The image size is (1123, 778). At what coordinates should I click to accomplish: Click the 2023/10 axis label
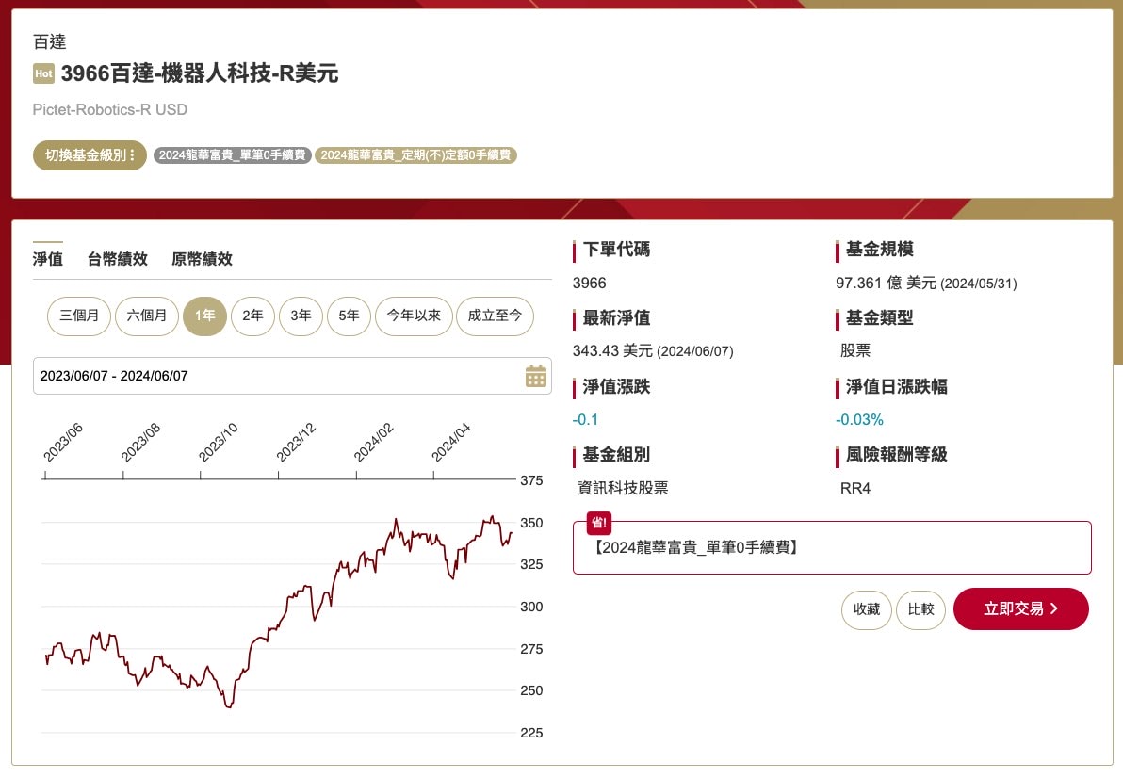coord(218,443)
